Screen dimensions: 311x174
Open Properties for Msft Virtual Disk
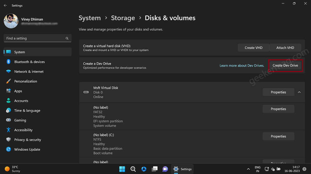pos(278,92)
